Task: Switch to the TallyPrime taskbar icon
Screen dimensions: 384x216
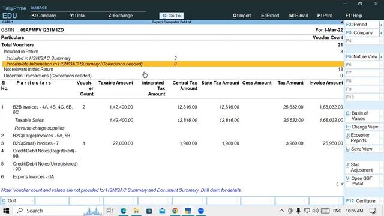Action: pyautogui.click(x=188, y=211)
